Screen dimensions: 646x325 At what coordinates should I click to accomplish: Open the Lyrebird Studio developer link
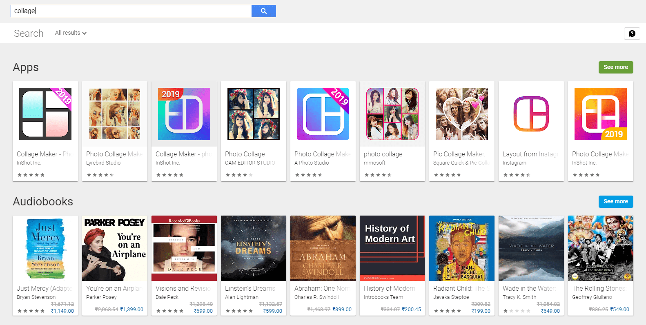click(x=103, y=163)
